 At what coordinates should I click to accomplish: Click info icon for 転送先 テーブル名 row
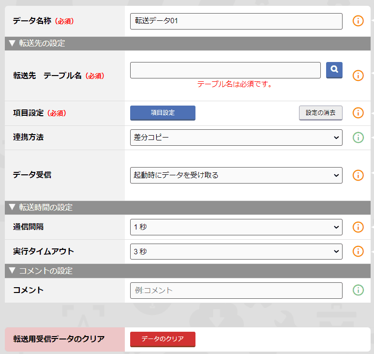click(358, 76)
